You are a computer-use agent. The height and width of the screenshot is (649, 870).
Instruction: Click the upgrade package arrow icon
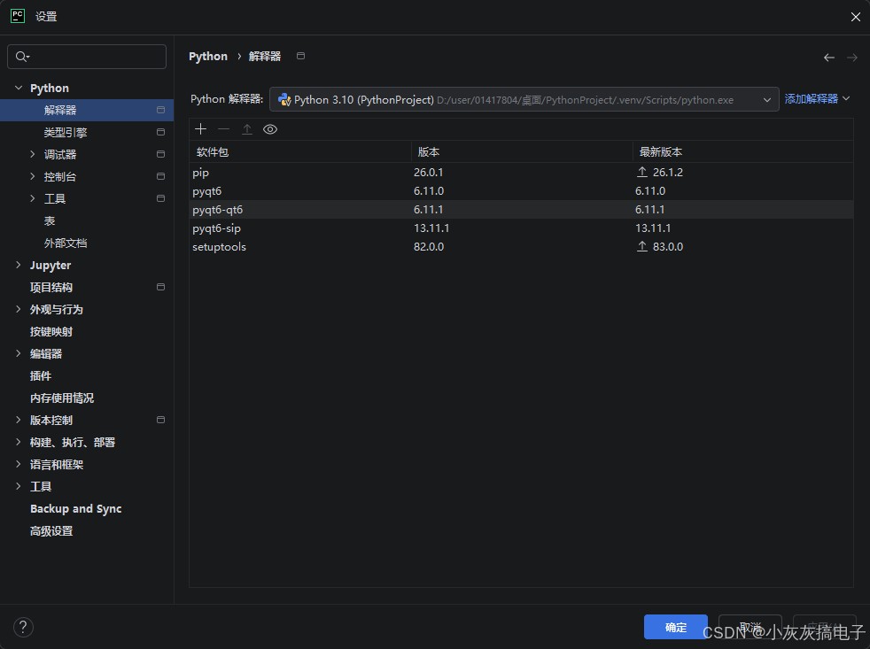click(x=247, y=129)
